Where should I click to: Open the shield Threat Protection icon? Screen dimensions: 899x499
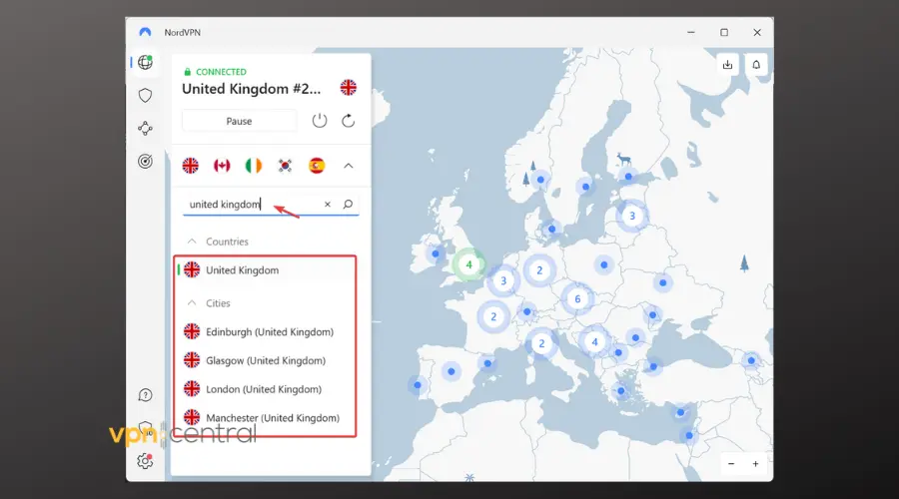[145, 95]
